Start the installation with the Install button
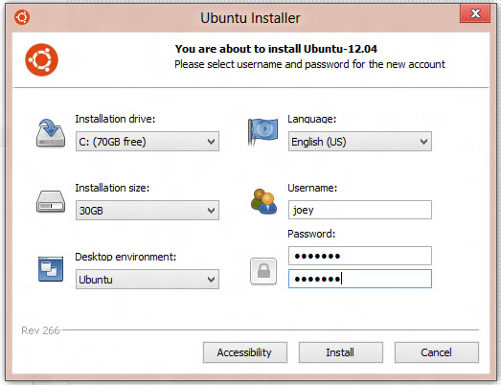The height and width of the screenshot is (385, 501). 341,352
